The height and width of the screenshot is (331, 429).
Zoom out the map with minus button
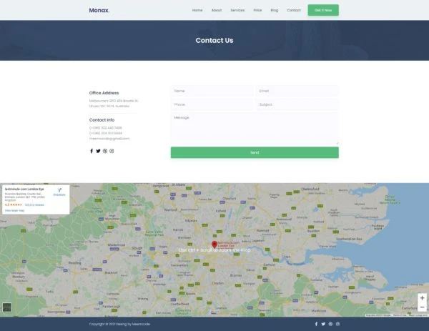coord(422,307)
